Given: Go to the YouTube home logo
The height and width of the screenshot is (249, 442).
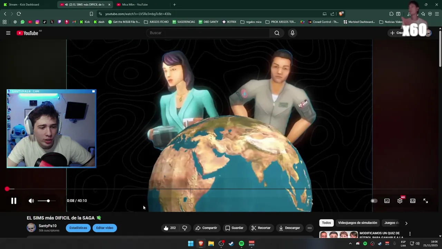Looking at the screenshot, I should coord(28,33).
